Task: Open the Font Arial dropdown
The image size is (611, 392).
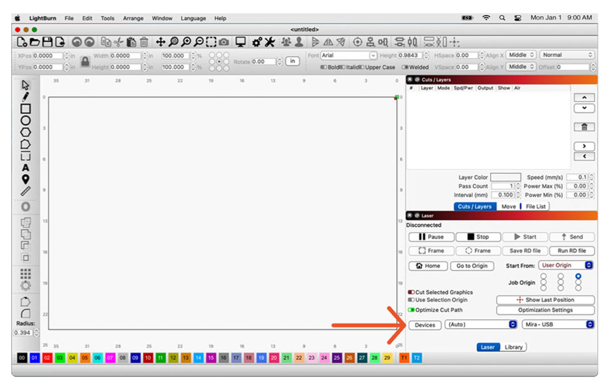Action: 349,55
